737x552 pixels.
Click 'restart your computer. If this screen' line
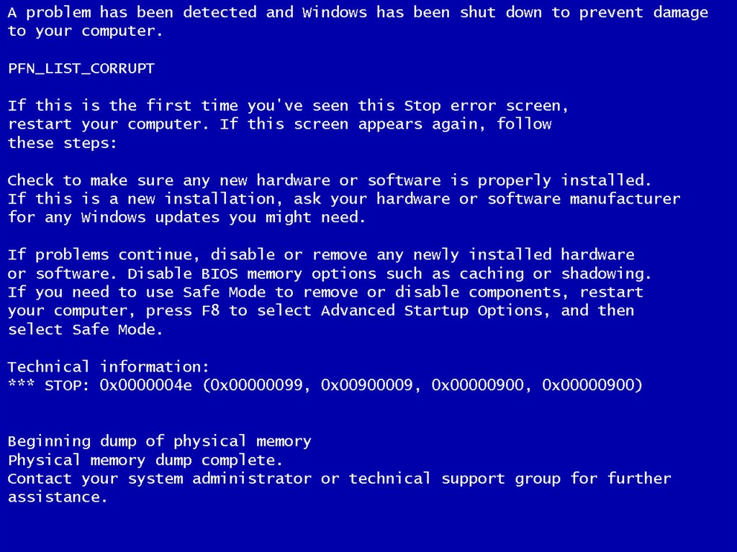tap(280, 124)
